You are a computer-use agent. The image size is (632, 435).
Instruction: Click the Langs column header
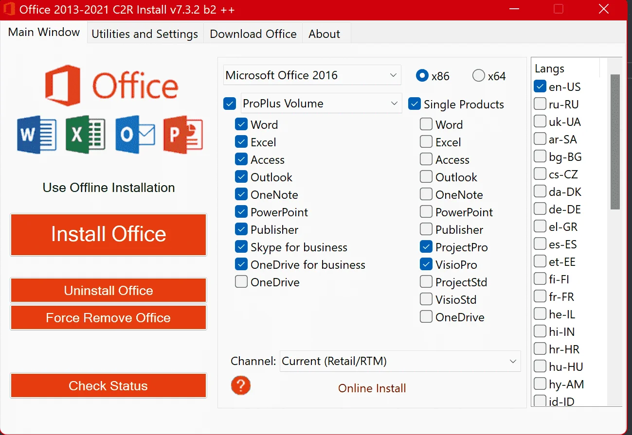pos(565,69)
